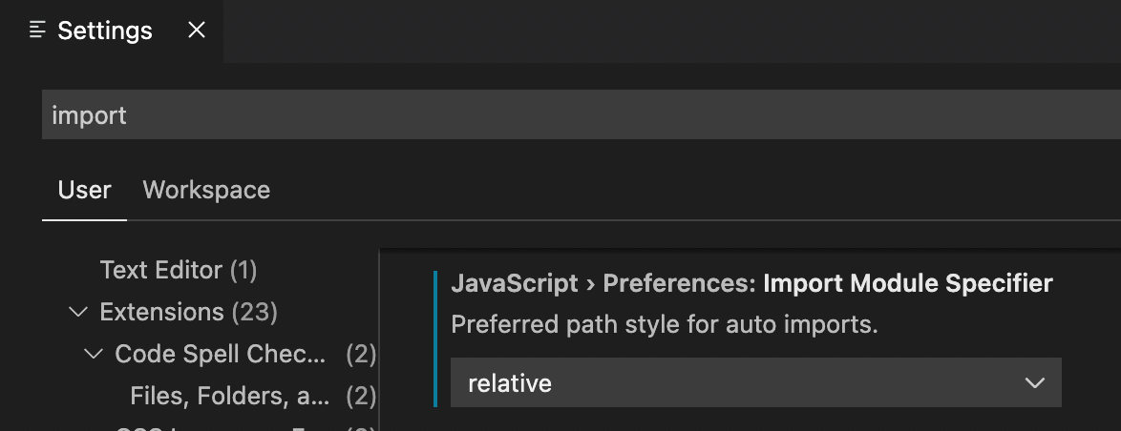The height and width of the screenshot is (431, 1121).
Task: Click the blue modified-setting indicator bar
Action: coord(435,339)
